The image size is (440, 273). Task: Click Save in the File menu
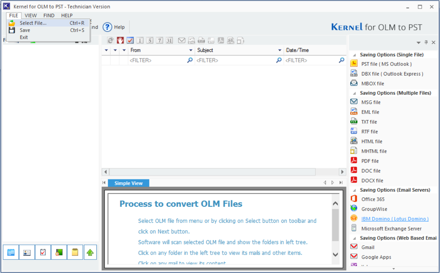coord(48,30)
